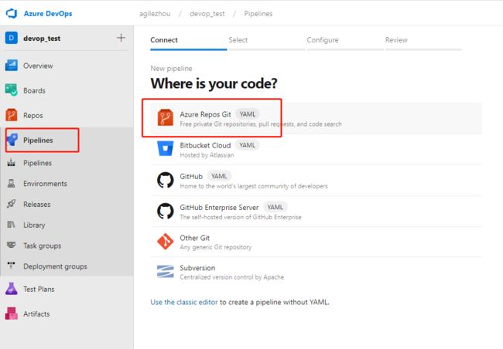Click the 'Hosted by Atlassian' description
Screen dimensions: 503x349
tap(207, 155)
